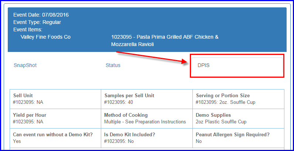Switch to the SnapShot tab
This screenshot has width=294, height=151.
[25, 66]
